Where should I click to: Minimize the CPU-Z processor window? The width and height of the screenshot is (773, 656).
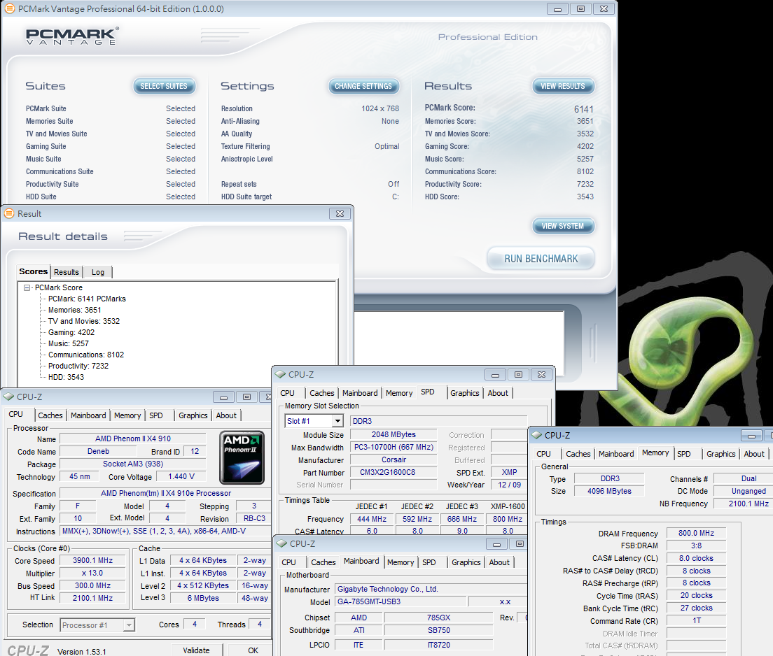[223, 397]
